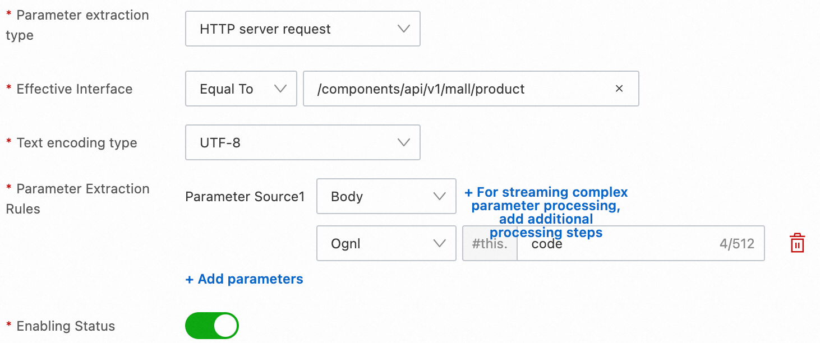Toggle the Enabling Status switch
Image resolution: width=820 pixels, height=343 pixels.
point(212,326)
